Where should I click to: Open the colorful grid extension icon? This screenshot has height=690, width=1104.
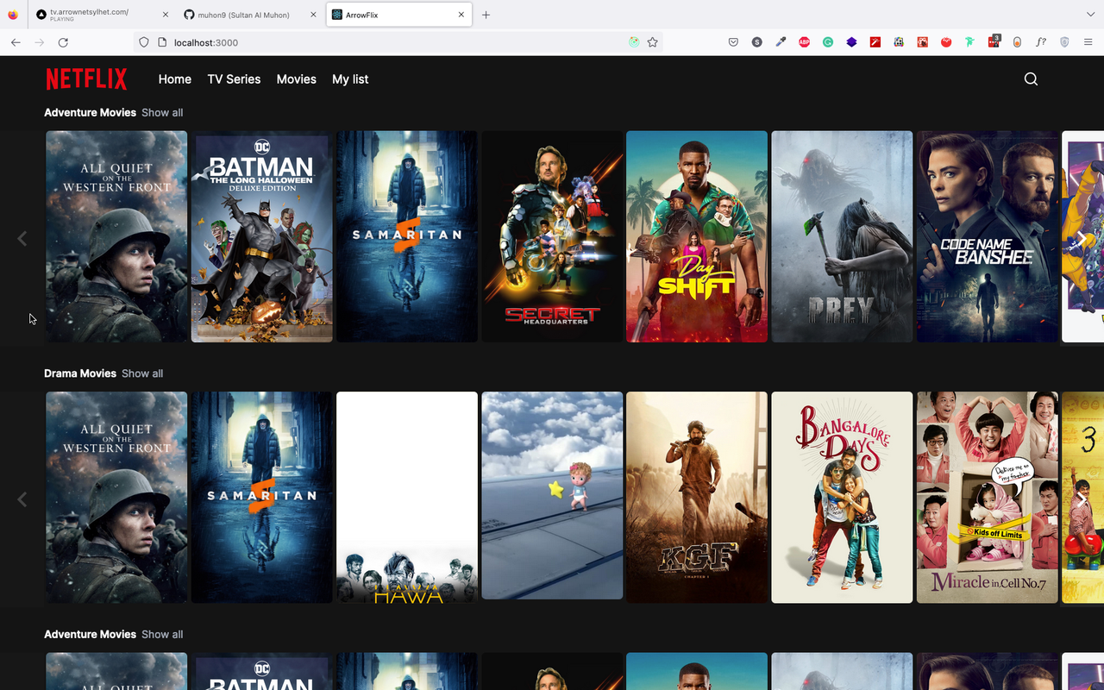coord(899,42)
